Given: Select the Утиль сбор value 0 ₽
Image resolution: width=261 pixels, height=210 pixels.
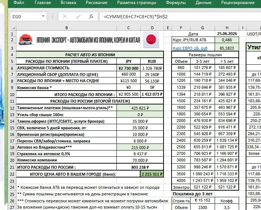Looking at the screenshot, I should pos(140,115).
